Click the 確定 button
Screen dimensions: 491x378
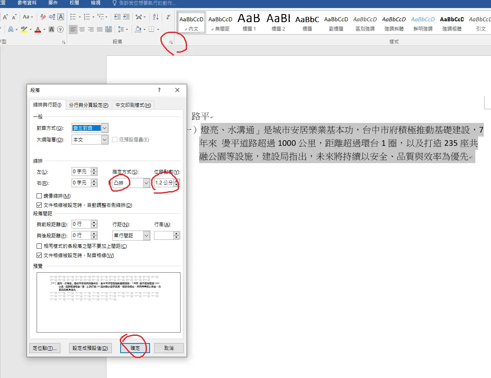point(135,348)
